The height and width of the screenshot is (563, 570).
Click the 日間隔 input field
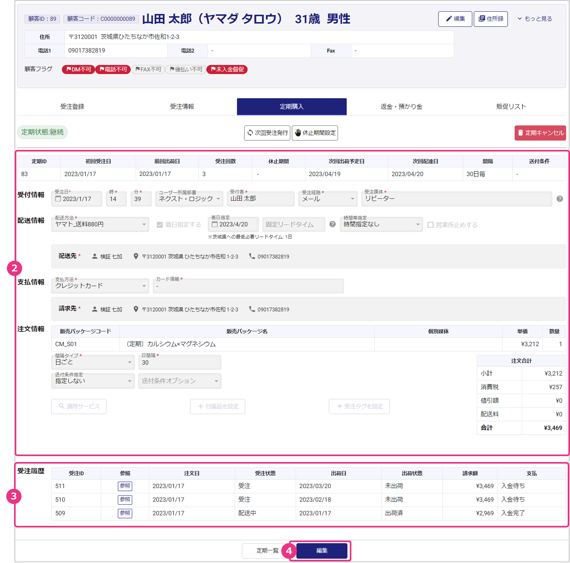(179, 363)
